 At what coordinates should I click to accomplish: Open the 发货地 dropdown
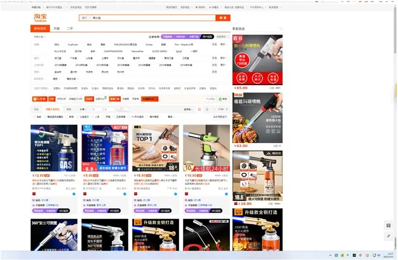pyautogui.click(x=187, y=109)
